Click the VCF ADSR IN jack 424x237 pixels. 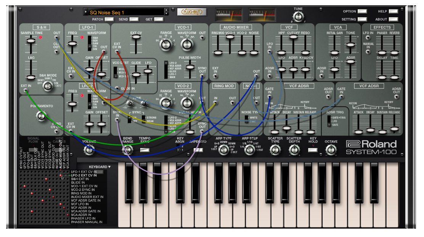[x=270, y=76]
